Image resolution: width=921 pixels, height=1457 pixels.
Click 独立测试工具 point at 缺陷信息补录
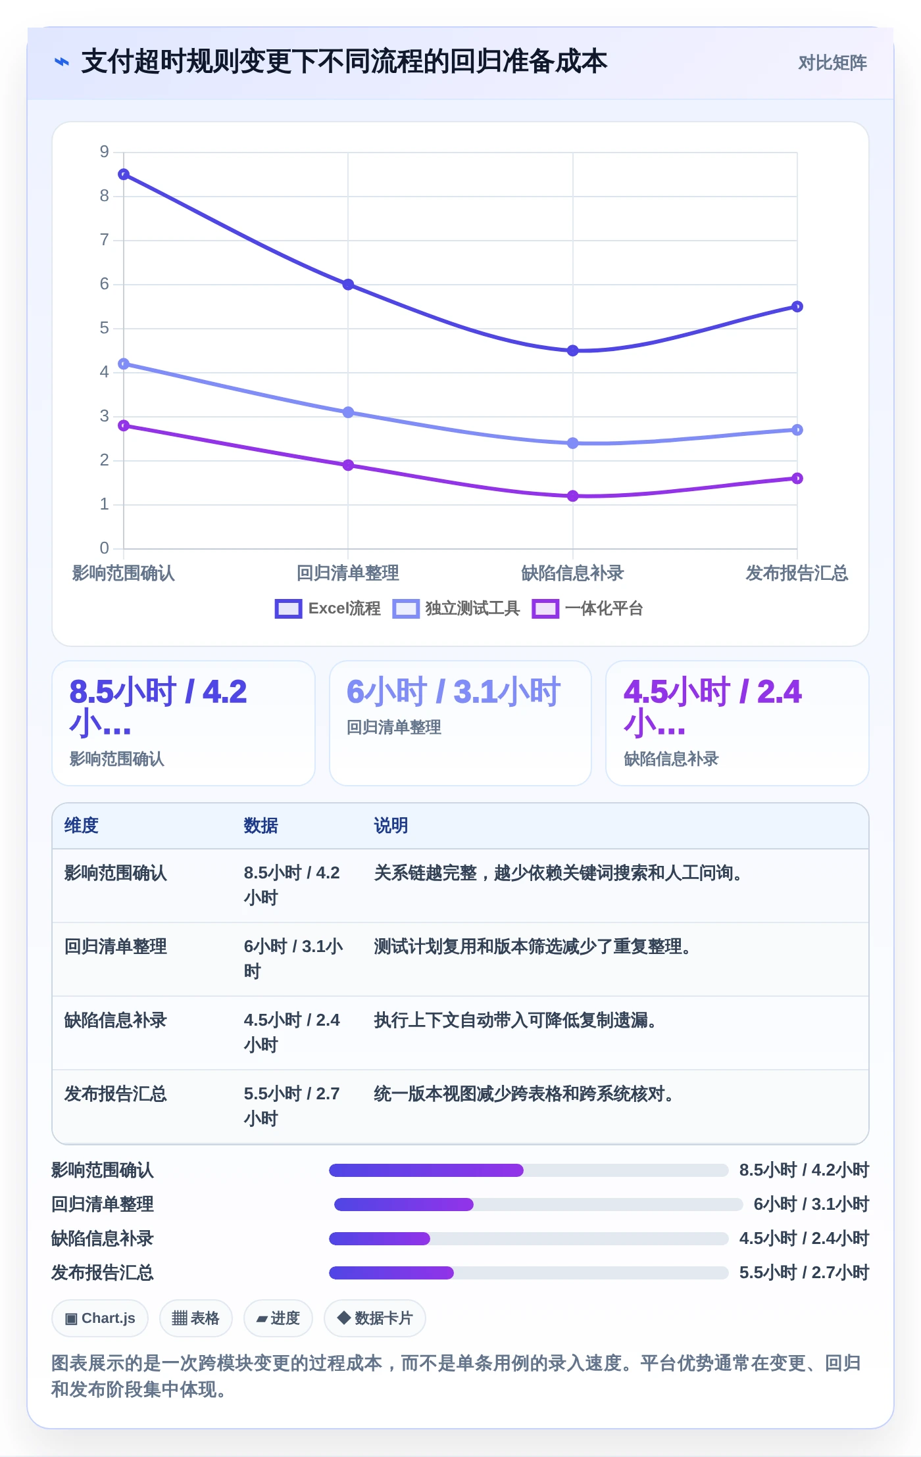point(573,443)
